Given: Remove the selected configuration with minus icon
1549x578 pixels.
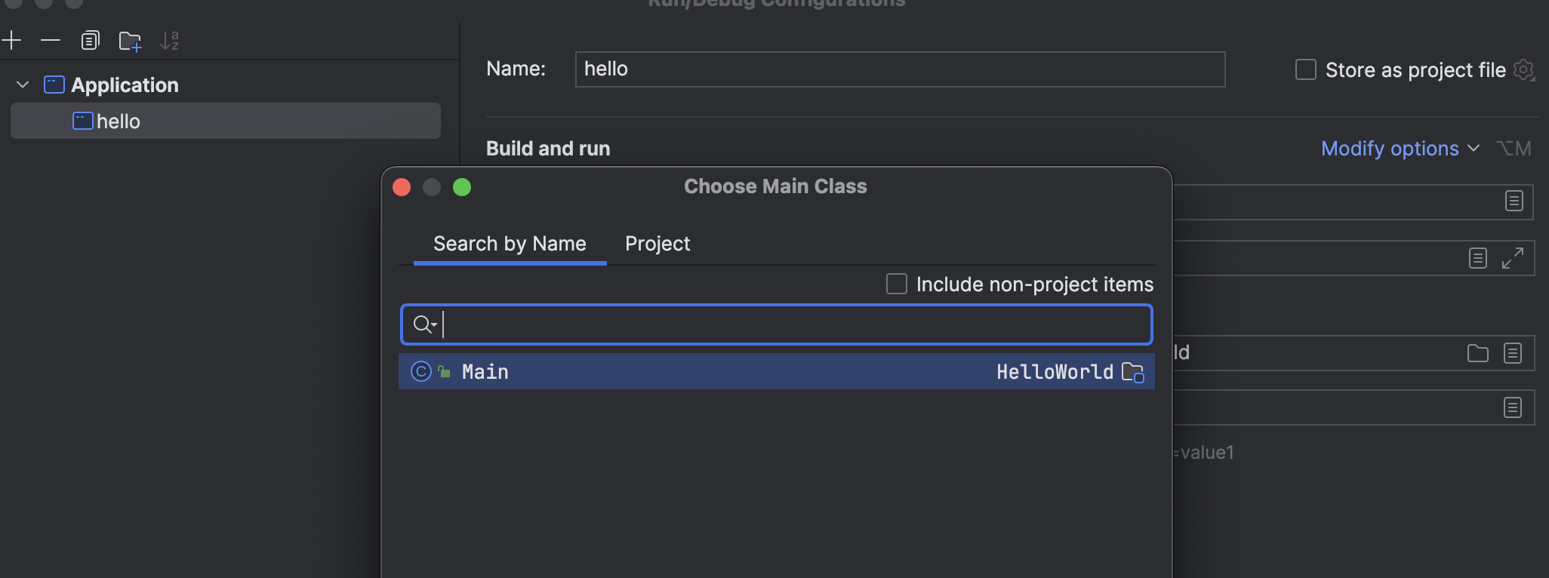Looking at the screenshot, I should (51, 40).
